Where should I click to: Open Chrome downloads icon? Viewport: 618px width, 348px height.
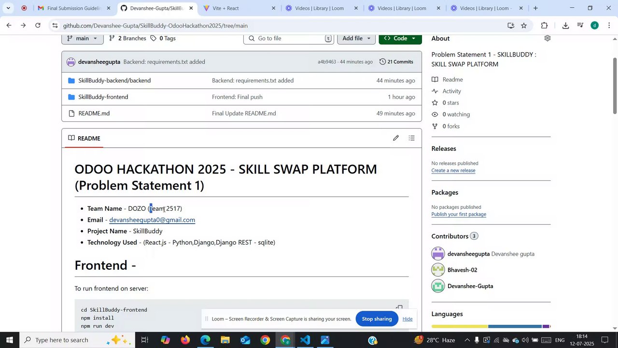[x=565, y=26]
